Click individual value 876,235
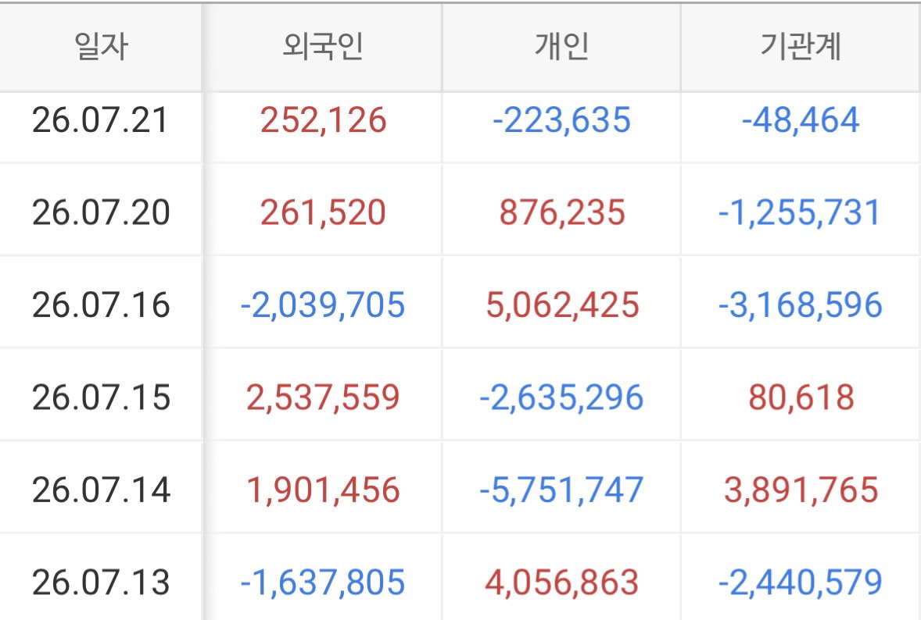 (x=562, y=212)
